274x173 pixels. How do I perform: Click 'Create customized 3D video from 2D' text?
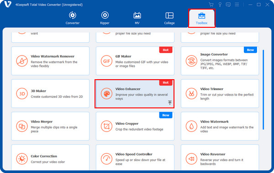(x=57, y=97)
